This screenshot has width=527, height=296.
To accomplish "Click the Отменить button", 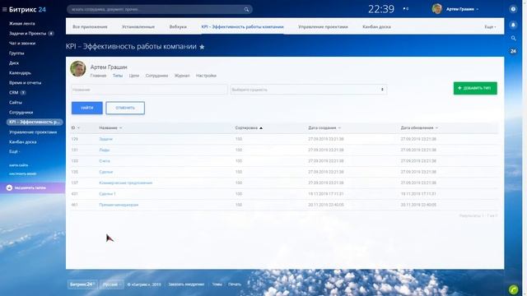I will click(125, 108).
